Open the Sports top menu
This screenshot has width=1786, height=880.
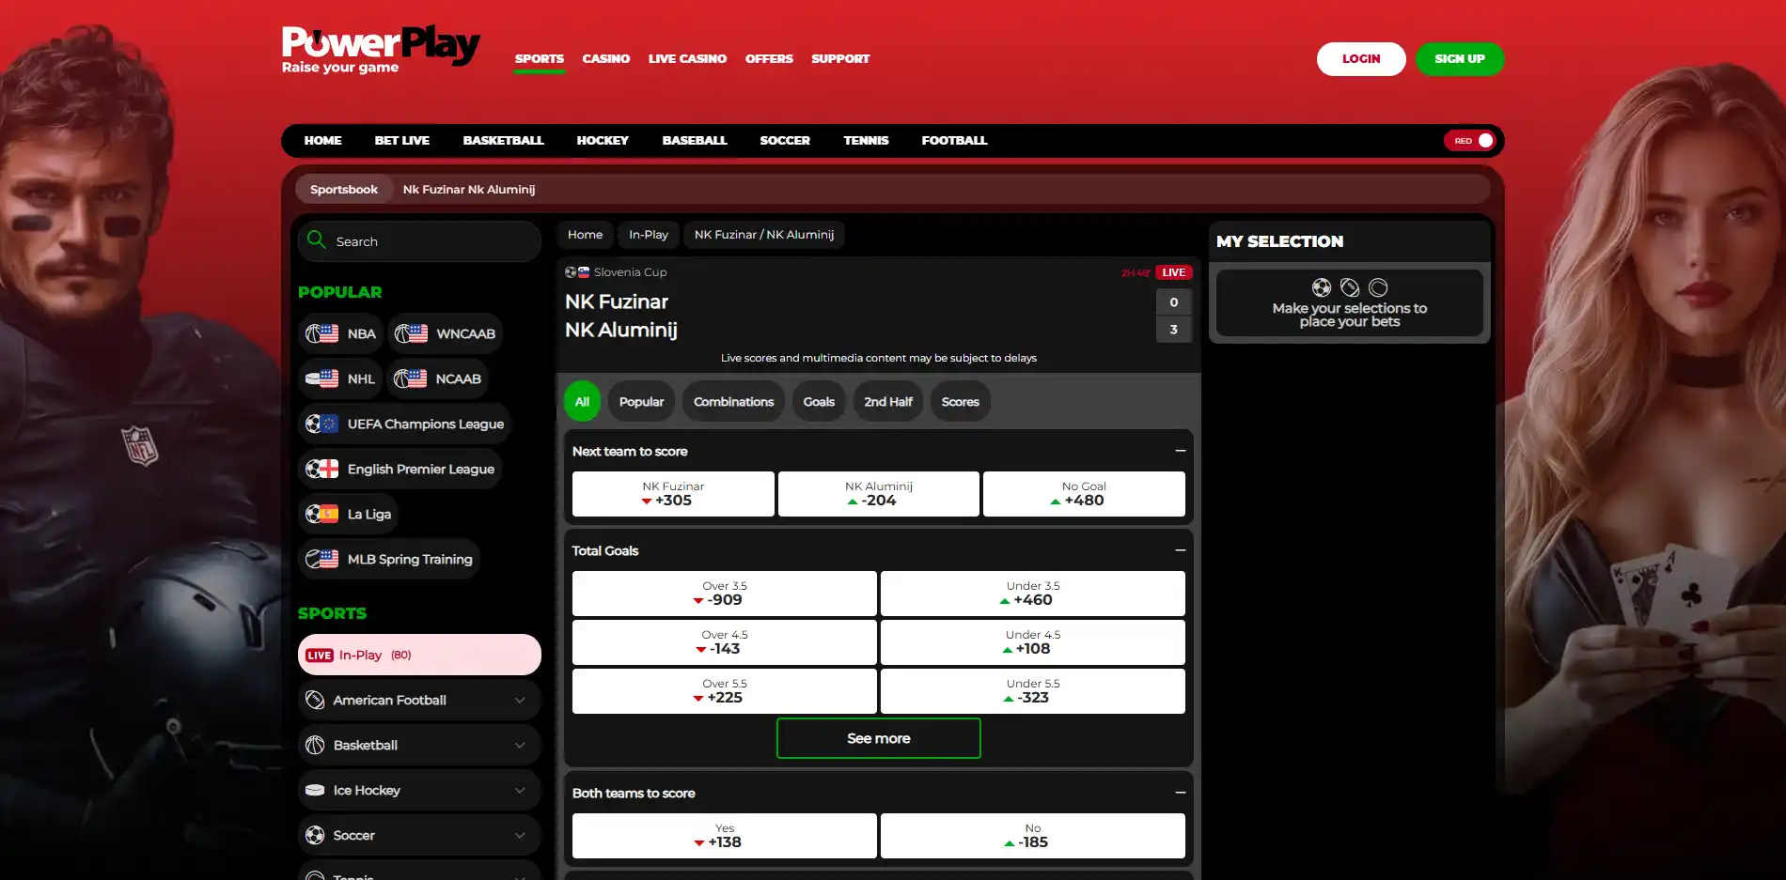[x=540, y=58]
